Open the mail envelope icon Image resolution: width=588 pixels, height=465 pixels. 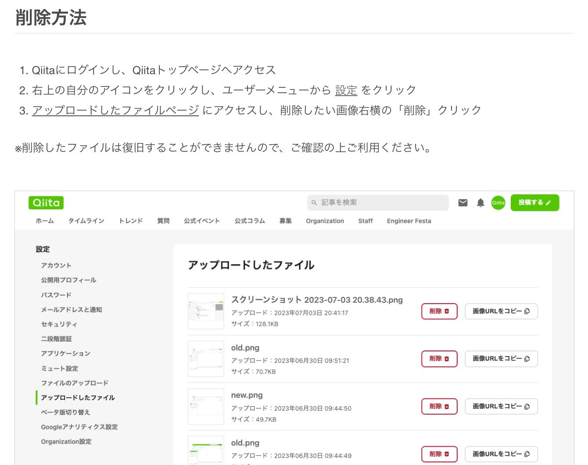(x=463, y=203)
